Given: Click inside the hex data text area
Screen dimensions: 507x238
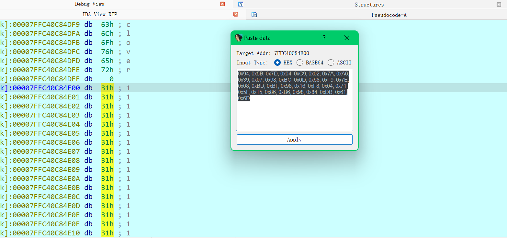Looking at the screenshot, I should coord(295,100).
